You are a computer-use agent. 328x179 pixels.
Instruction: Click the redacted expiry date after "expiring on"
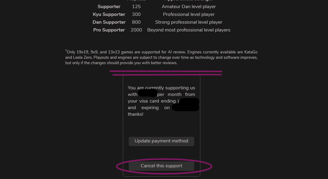pos(185,108)
